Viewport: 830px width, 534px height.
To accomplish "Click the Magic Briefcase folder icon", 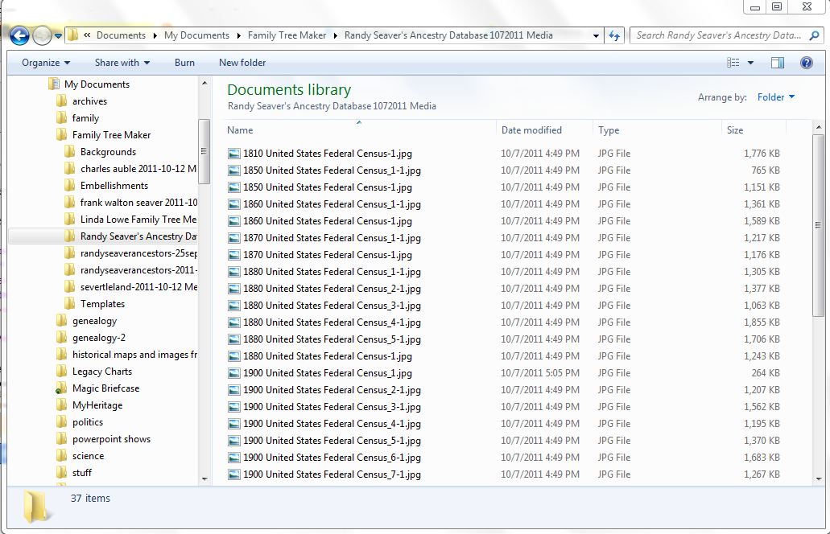I will point(61,388).
